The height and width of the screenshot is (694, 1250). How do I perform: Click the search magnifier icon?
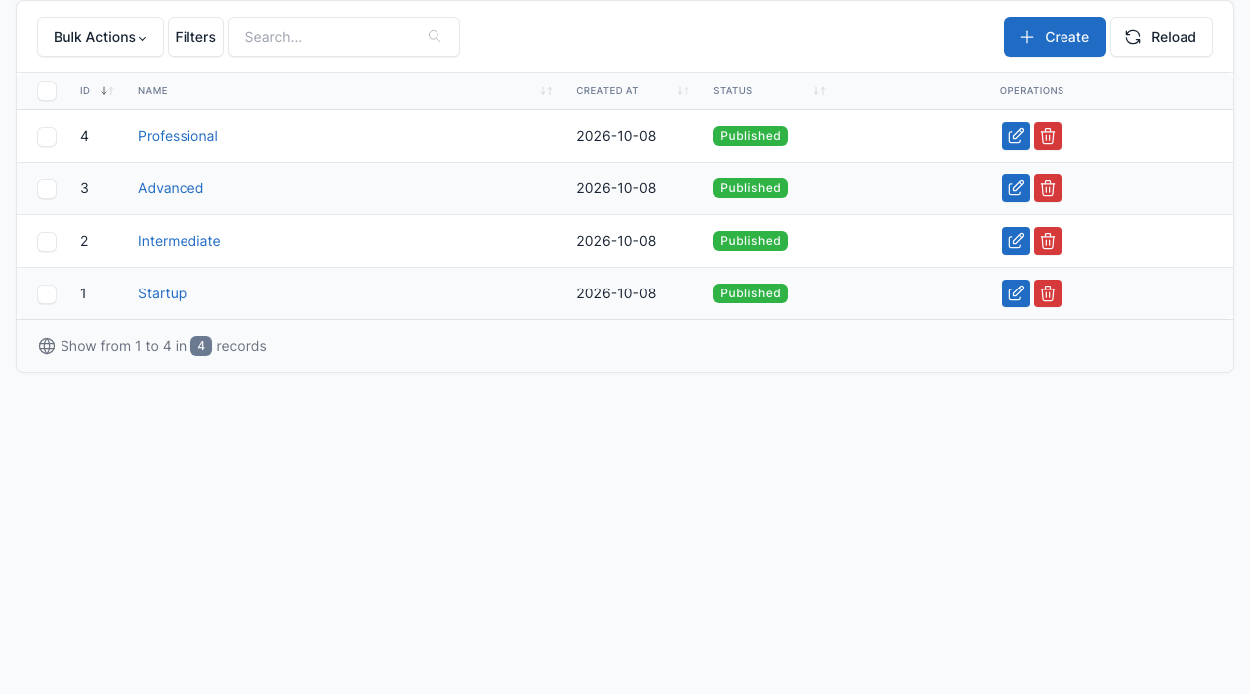435,37
